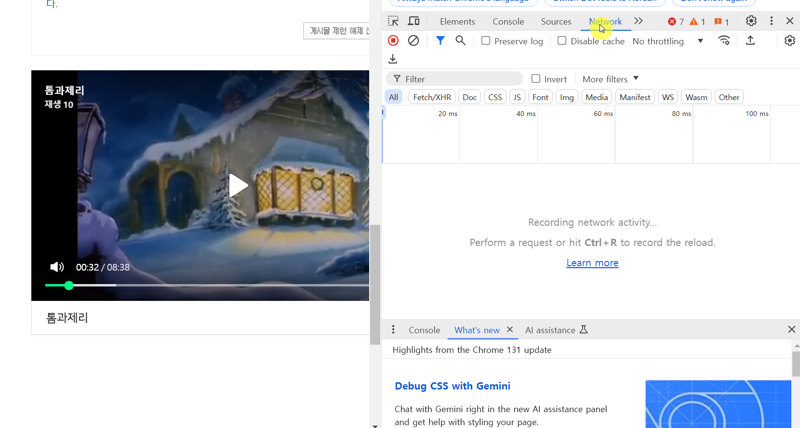This screenshot has width=800, height=428.
Task: Filter requests by WS
Action: point(668,97)
